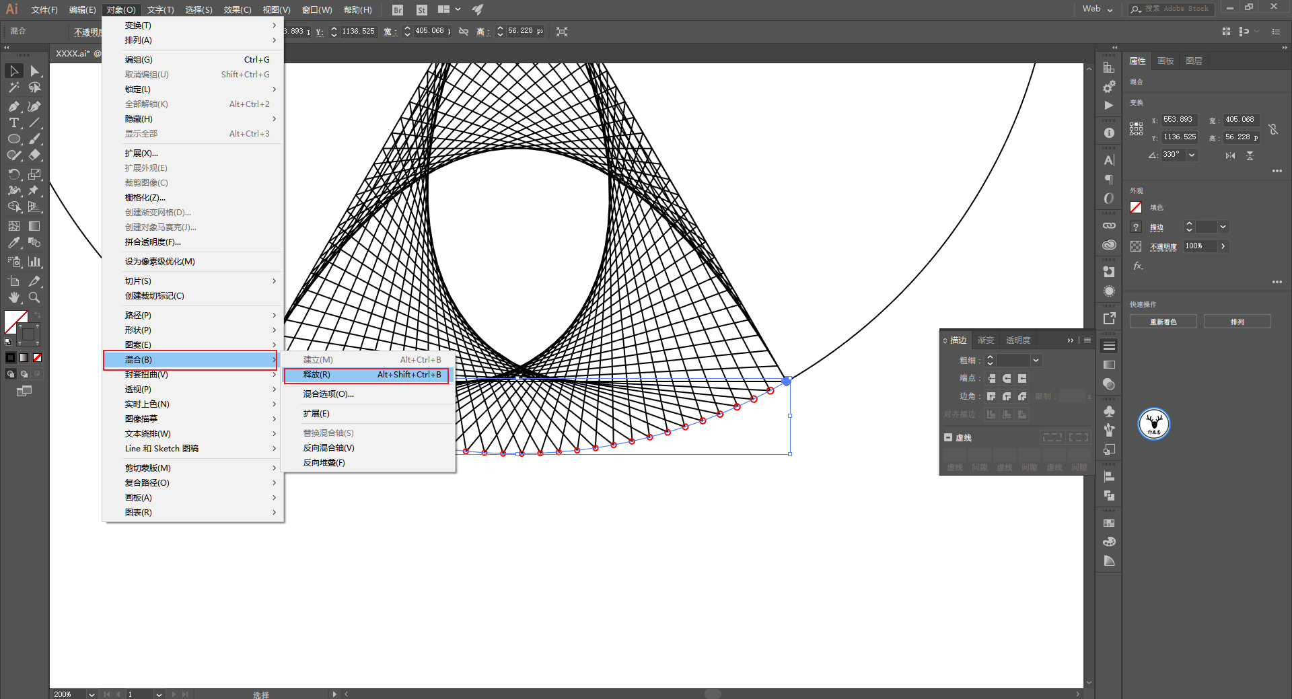Choose miter join corner option

[x=991, y=396]
